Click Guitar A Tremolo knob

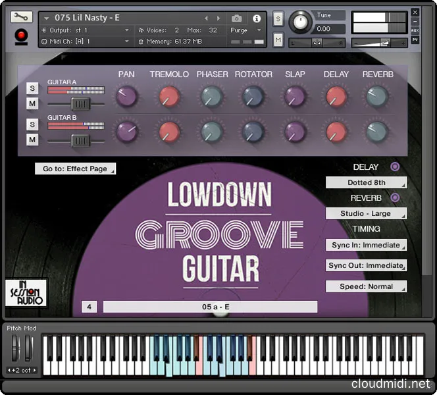(168, 97)
